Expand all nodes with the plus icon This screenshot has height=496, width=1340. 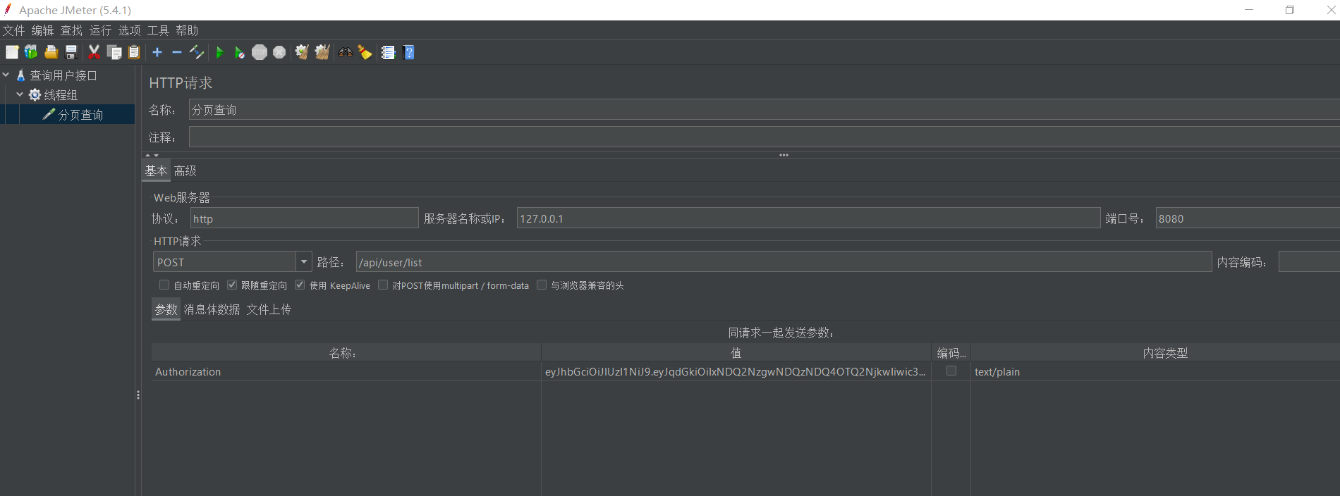point(157,52)
